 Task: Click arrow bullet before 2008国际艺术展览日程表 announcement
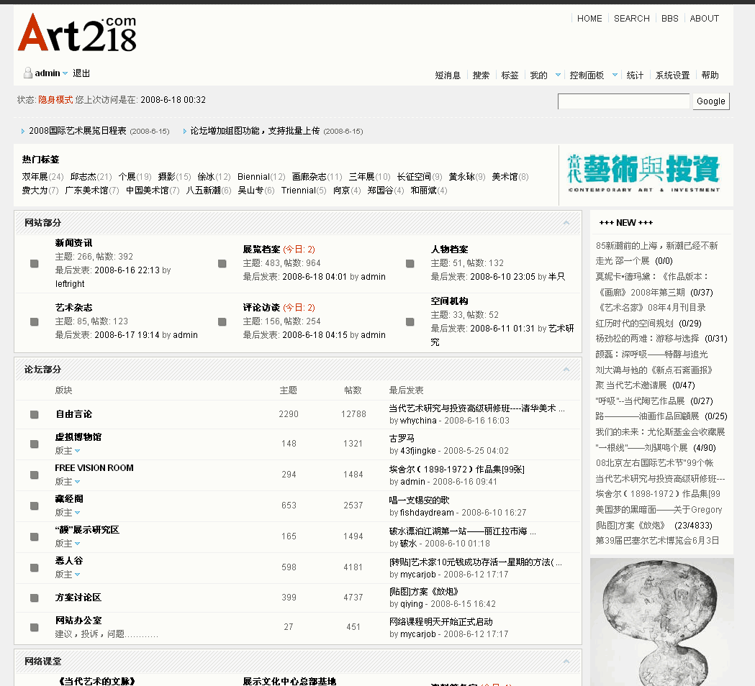(x=22, y=131)
